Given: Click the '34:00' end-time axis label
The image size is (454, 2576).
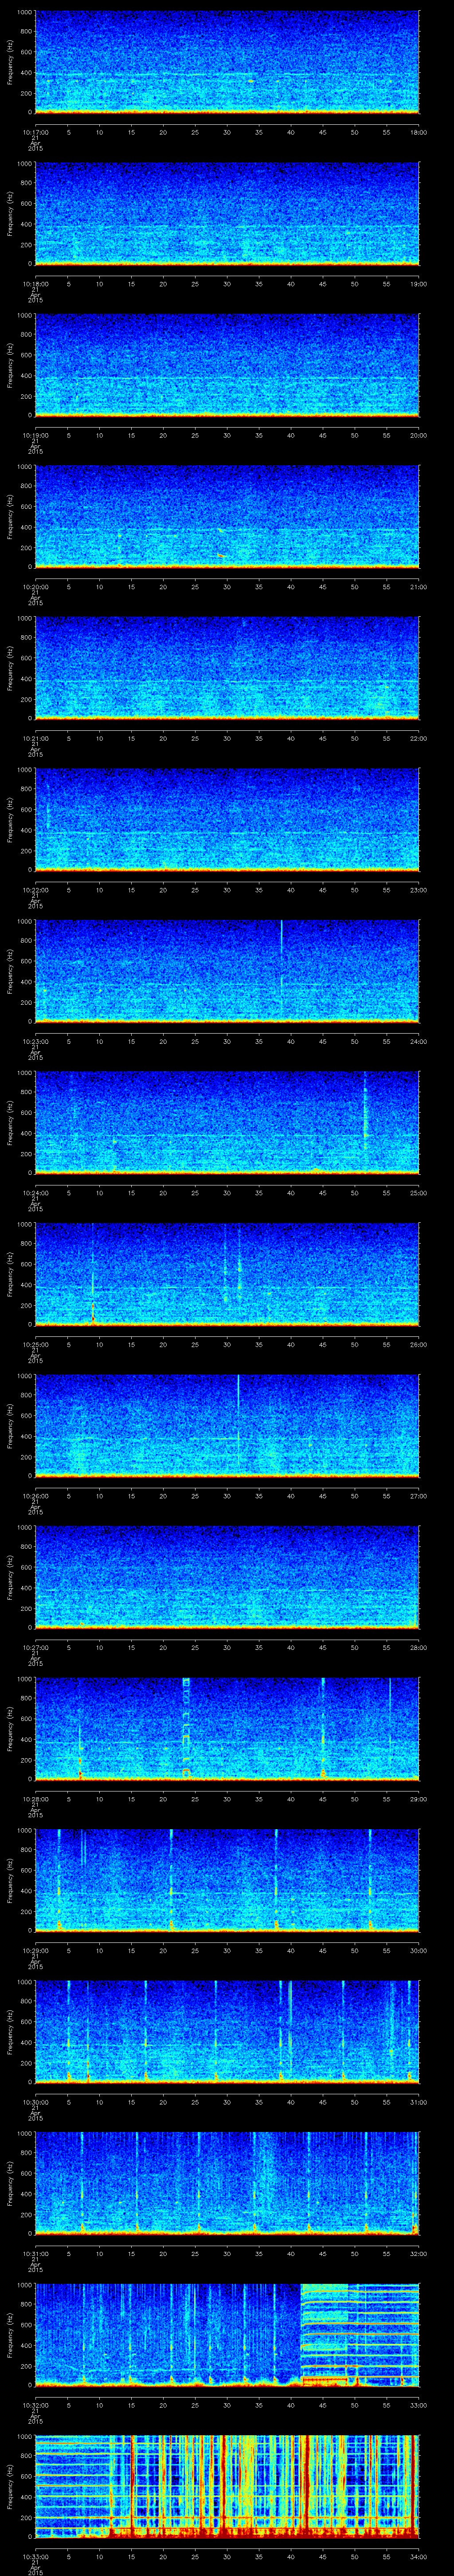Looking at the screenshot, I should click(418, 2556).
